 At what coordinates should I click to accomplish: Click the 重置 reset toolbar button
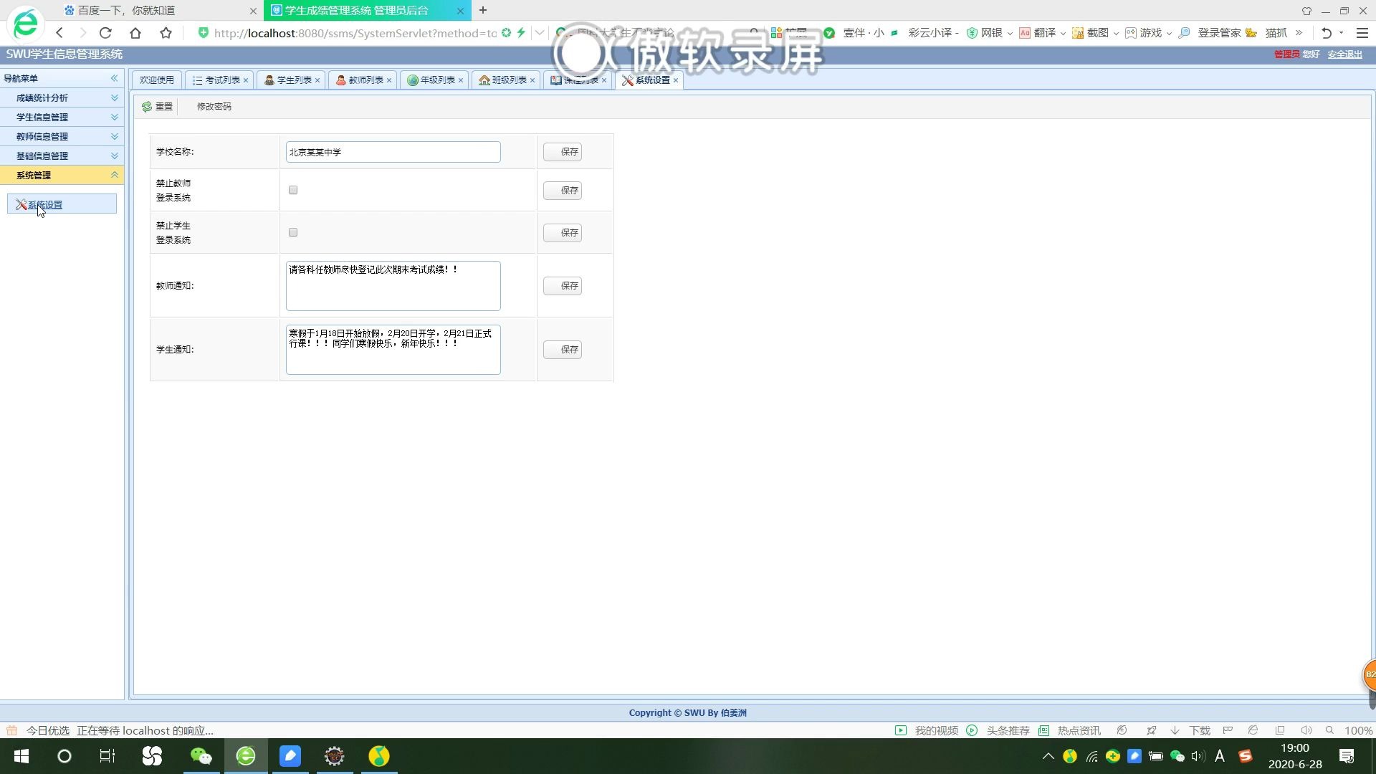tap(157, 106)
